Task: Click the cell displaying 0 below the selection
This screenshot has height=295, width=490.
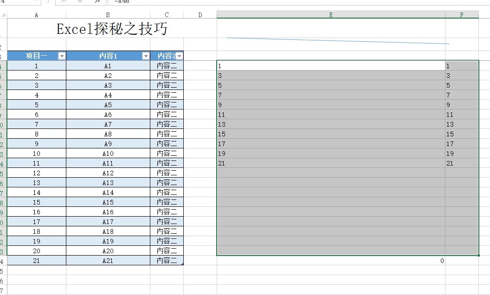Action: click(x=441, y=261)
